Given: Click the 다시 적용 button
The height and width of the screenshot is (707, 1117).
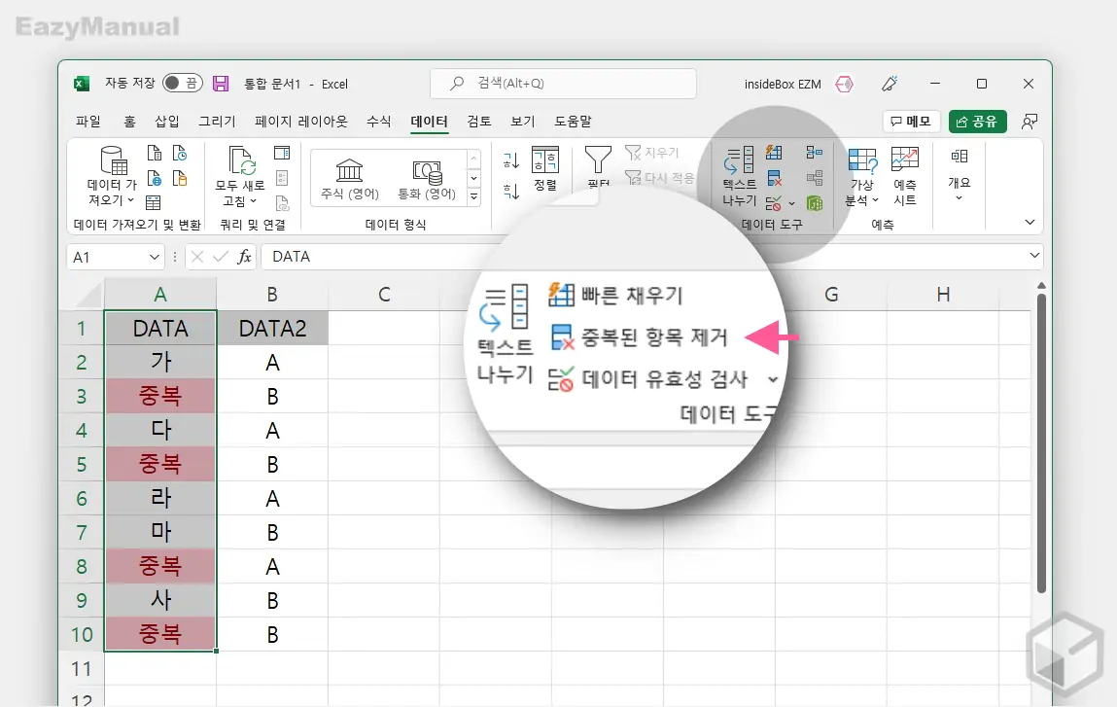Looking at the screenshot, I should point(660,177).
